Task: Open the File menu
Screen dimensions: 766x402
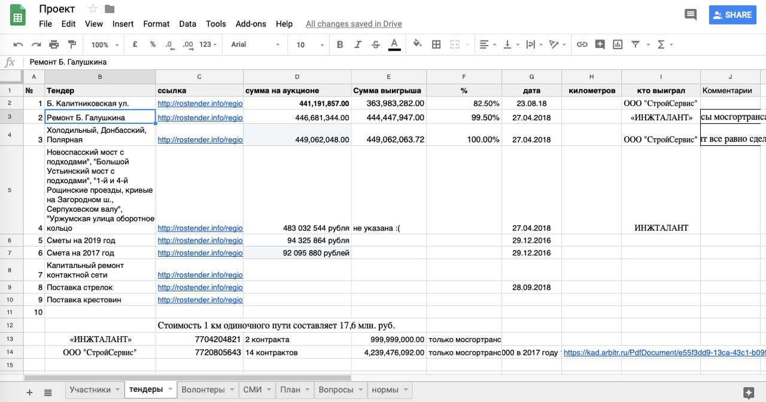Action: (45, 24)
